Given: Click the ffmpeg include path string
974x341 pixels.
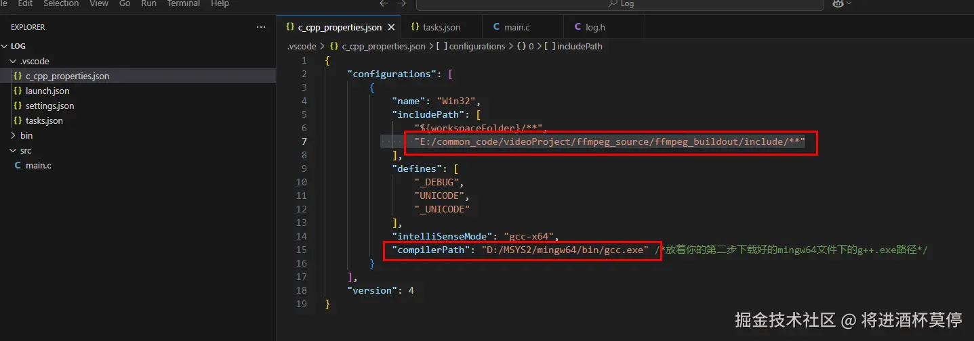Looking at the screenshot, I should click(610, 141).
